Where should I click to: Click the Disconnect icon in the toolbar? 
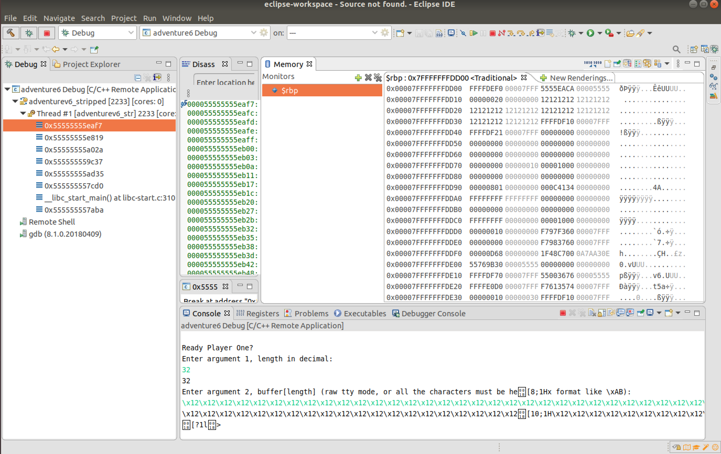(x=502, y=33)
